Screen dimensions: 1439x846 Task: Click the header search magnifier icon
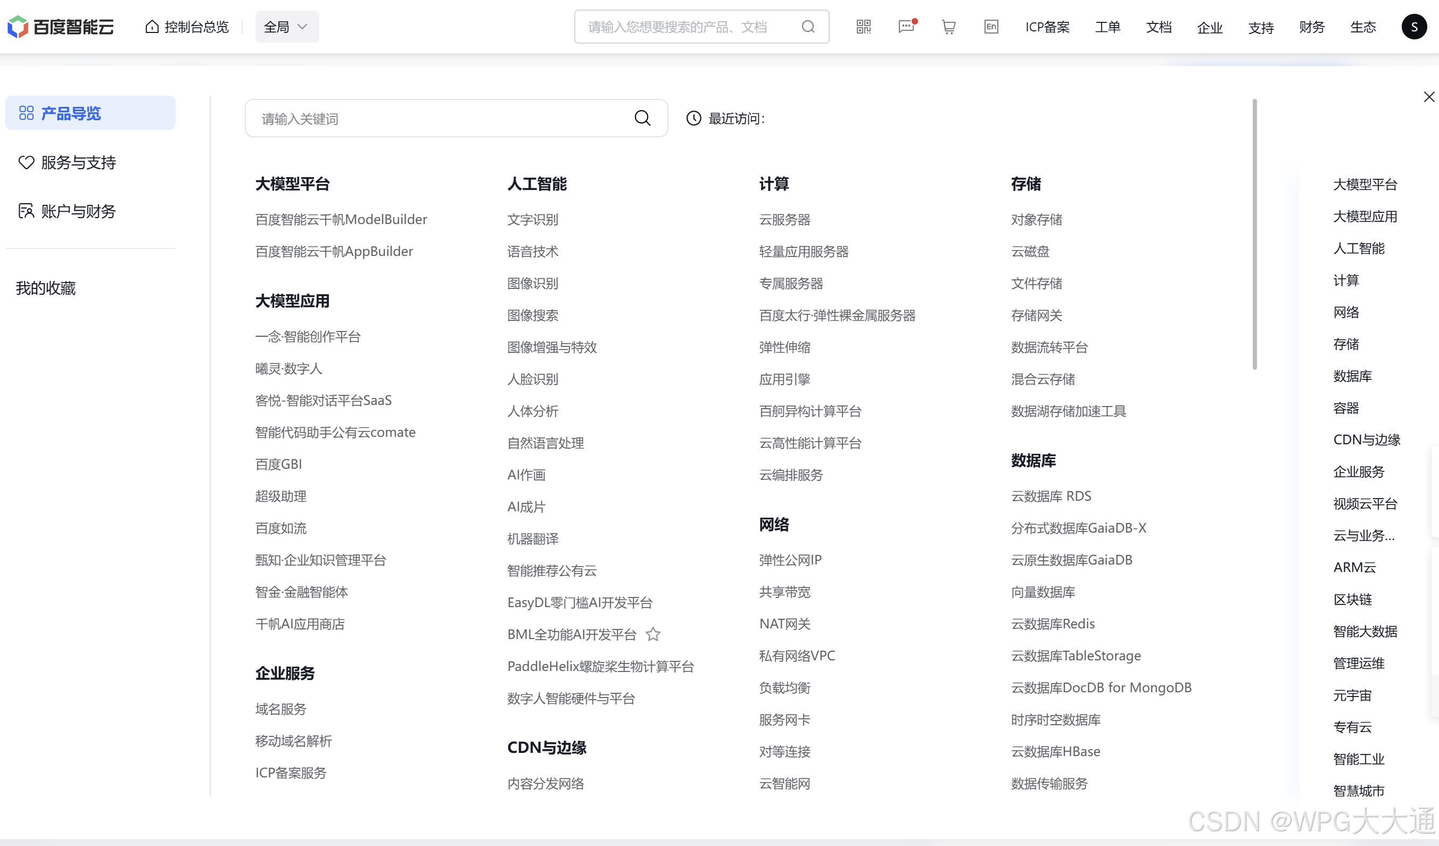click(x=808, y=27)
